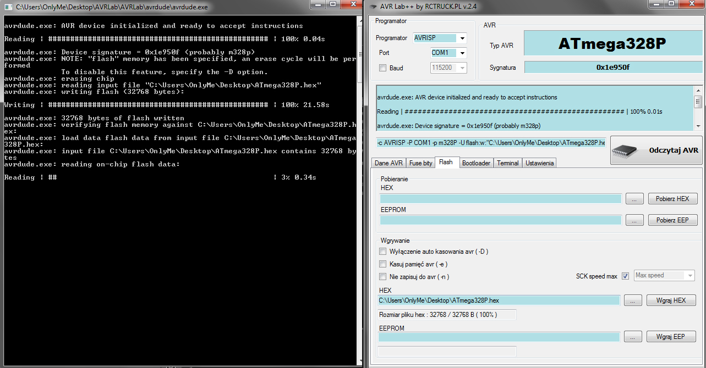706x368 pixels.
Task: Toggle Nie zapisuj do avr (-n)
Action: pyautogui.click(x=383, y=277)
